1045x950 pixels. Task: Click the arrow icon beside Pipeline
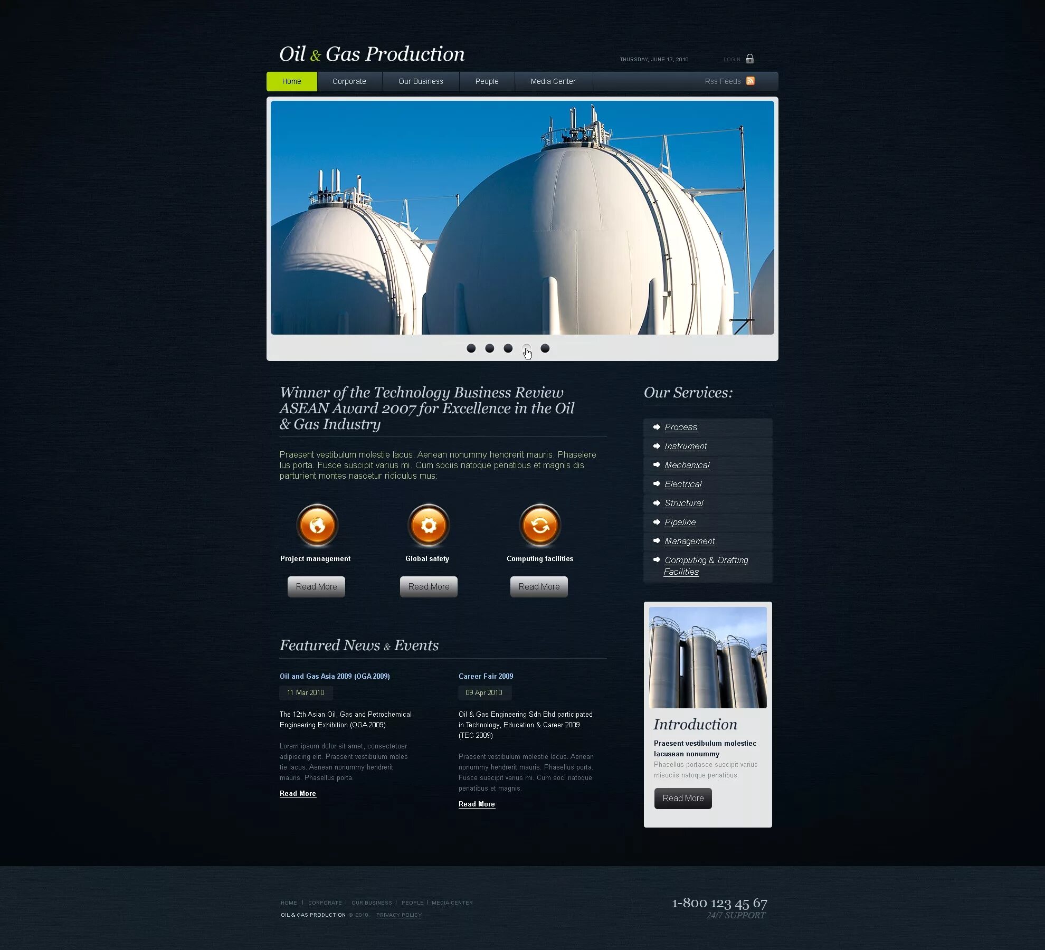(x=657, y=522)
